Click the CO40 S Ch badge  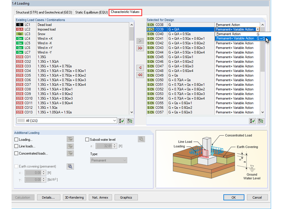click(150, 34)
